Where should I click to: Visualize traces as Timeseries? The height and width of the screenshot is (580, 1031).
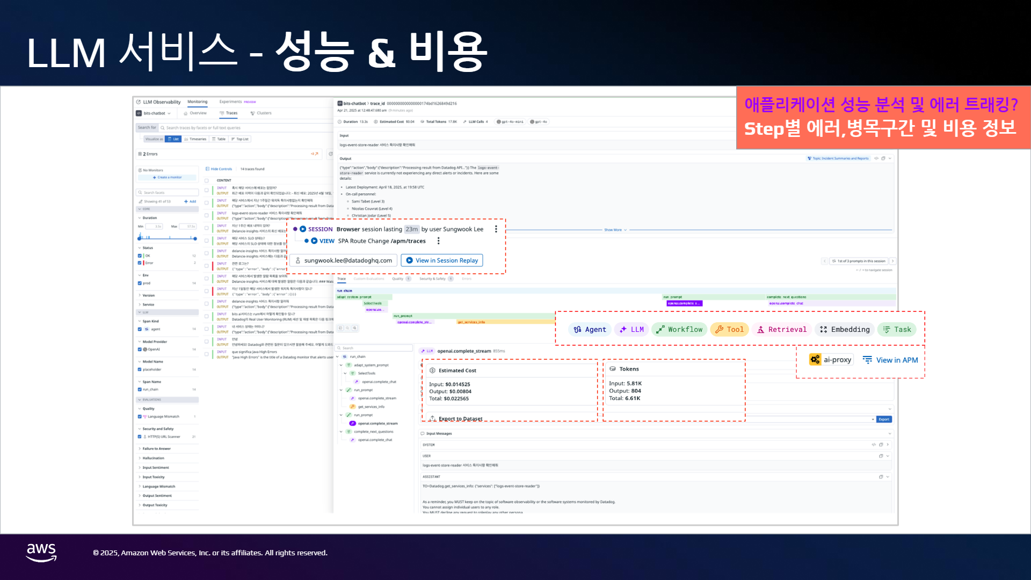coord(195,139)
